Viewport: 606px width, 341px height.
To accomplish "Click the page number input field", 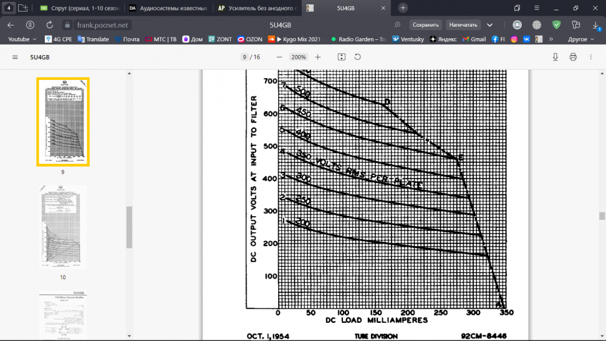I will point(244,57).
